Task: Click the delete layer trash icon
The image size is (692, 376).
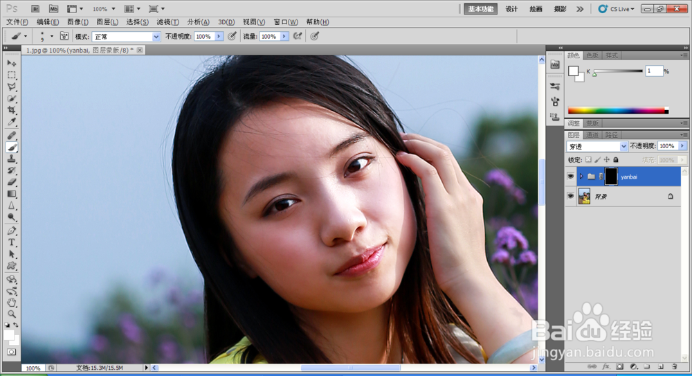Action: click(674, 367)
